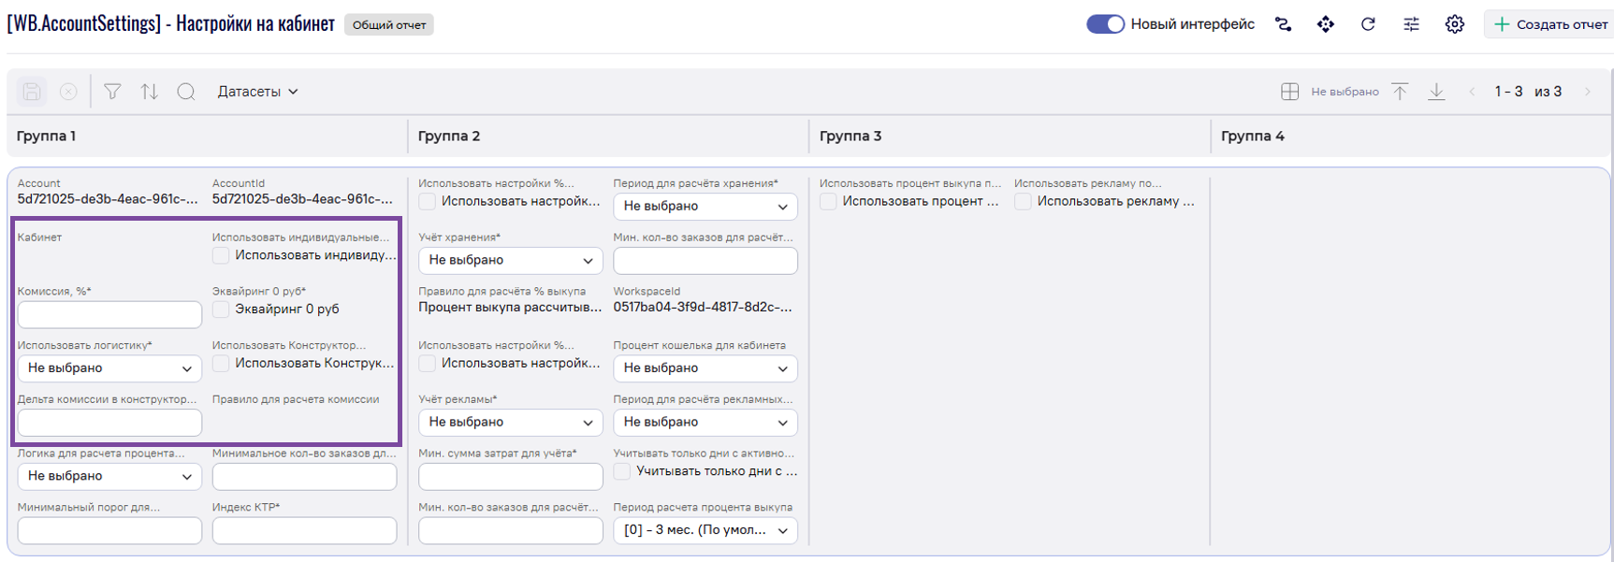Select the Группа 2 column header

[449, 137]
